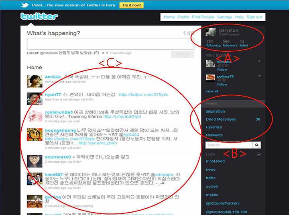
Task: Follow polluxy78
Action: [222, 84]
